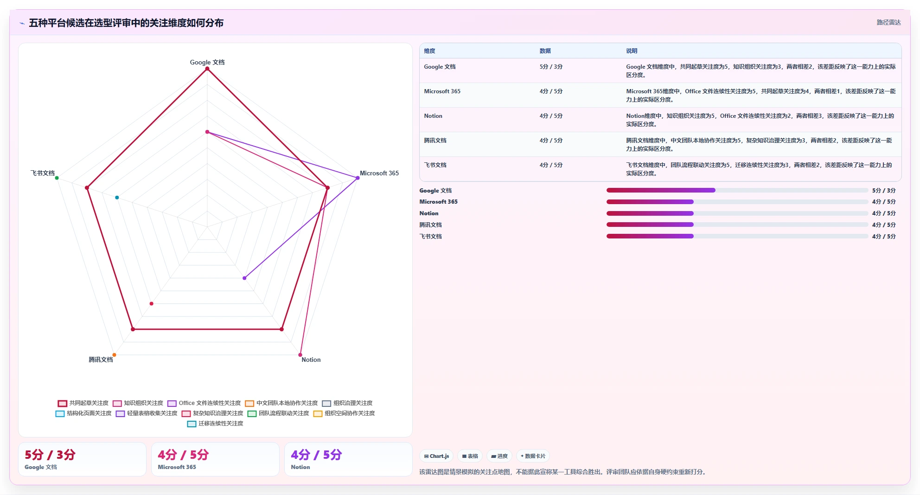Image resolution: width=920 pixels, height=495 pixels.
Task: Click the Microsoft 365 axis label on radar
Action: [x=379, y=173]
